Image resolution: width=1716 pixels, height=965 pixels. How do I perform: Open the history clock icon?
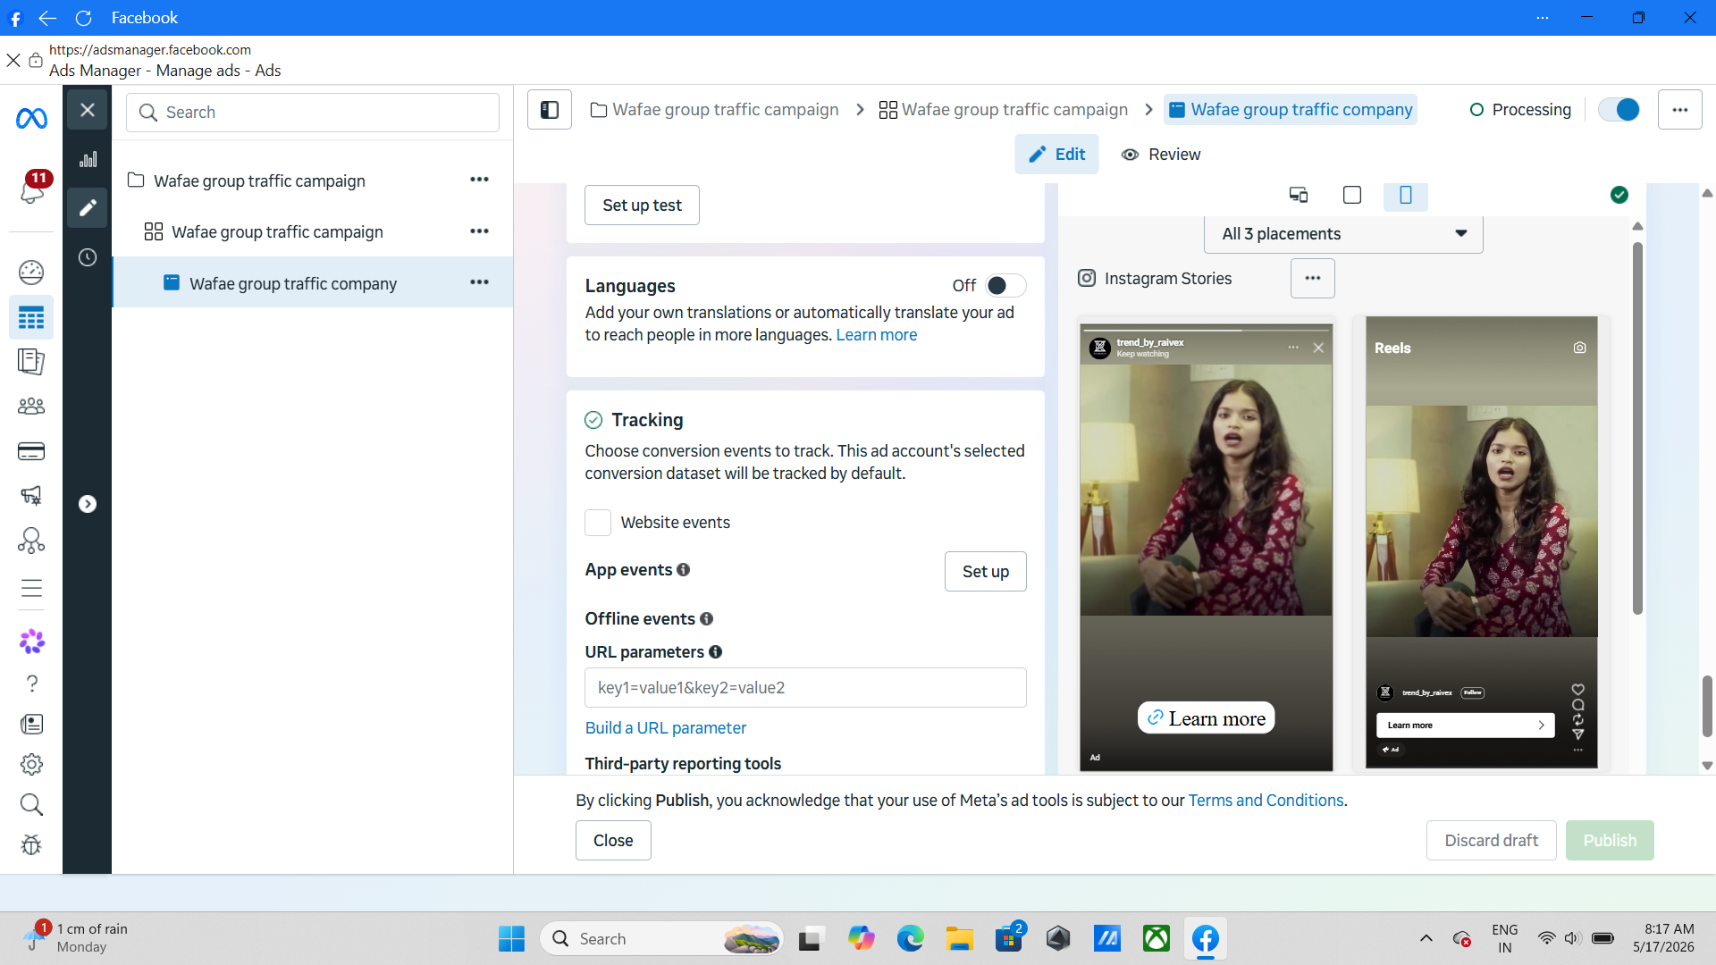tap(88, 257)
